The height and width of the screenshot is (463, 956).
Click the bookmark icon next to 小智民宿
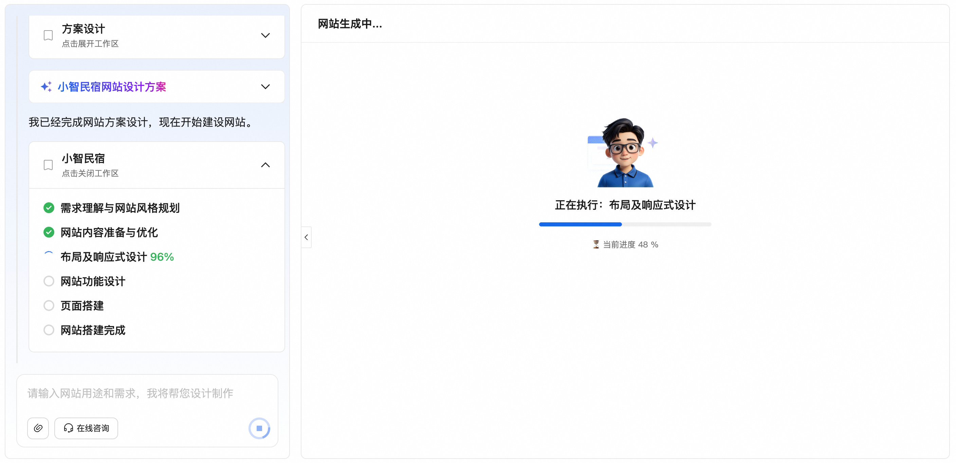pos(48,165)
